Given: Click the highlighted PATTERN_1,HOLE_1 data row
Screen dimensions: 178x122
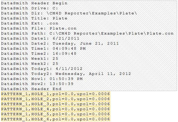Looking at the screenshot, I should (55, 94).
